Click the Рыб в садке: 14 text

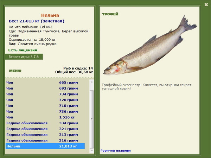[78, 68]
